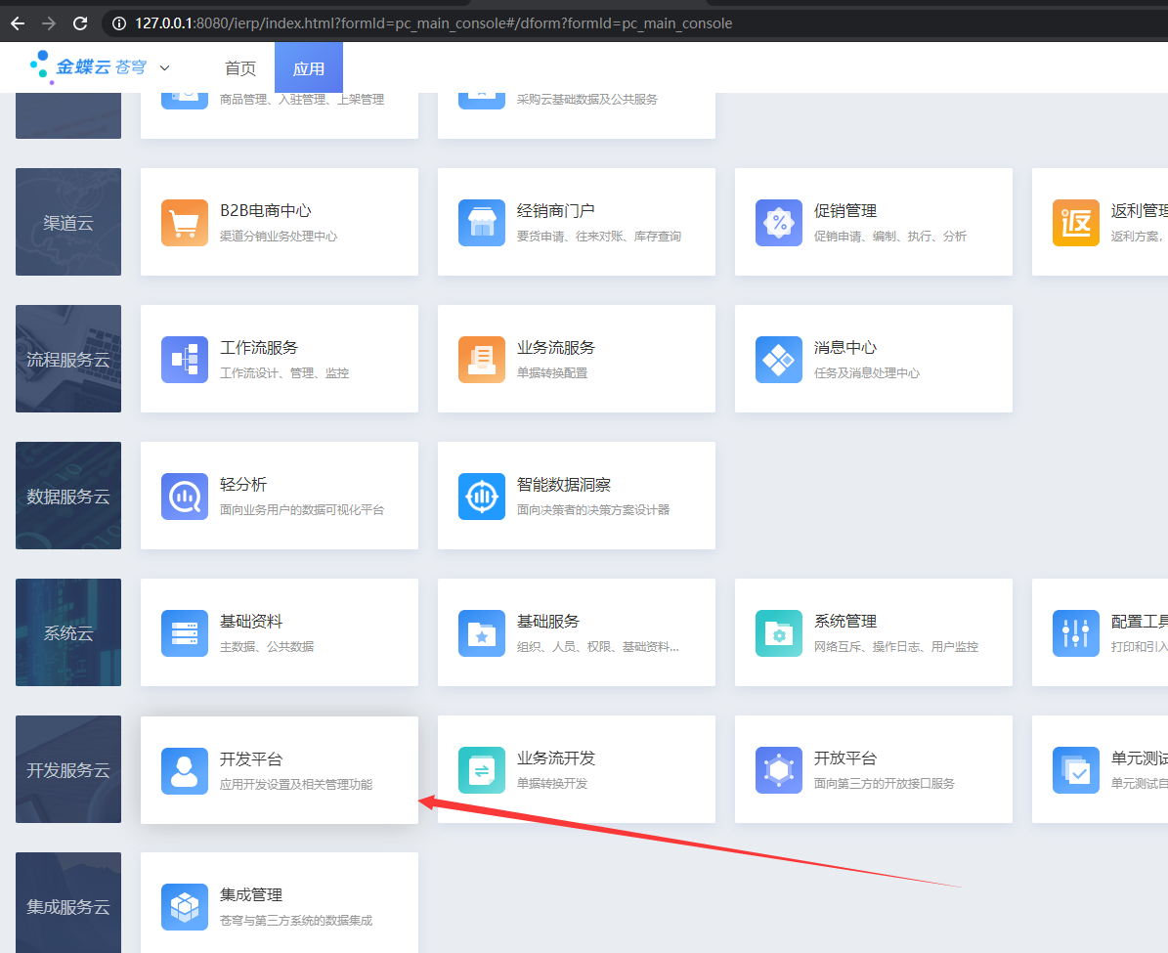This screenshot has height=953, width=1168.
Task: Click the 基础资料 server stack icon
Action: (184, 633)
